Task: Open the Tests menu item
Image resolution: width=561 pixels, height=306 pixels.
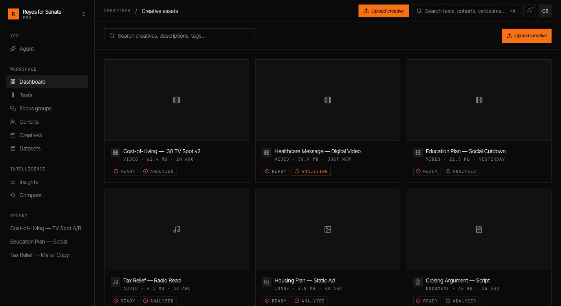Action: [47, 95]
